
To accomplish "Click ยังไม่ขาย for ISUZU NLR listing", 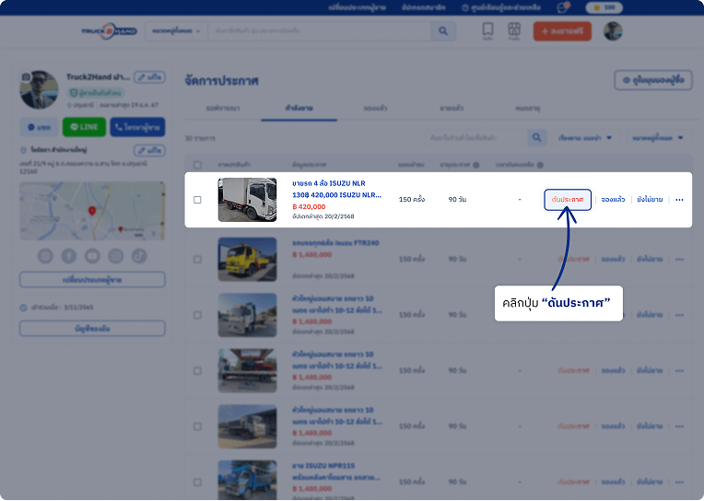I will pos(650,199).
